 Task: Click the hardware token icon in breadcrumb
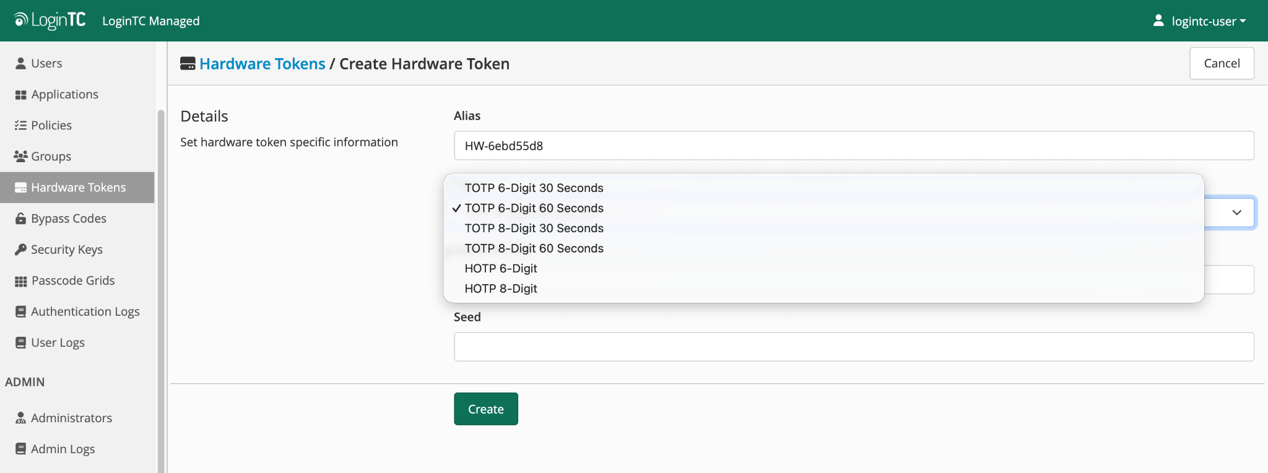188,64
